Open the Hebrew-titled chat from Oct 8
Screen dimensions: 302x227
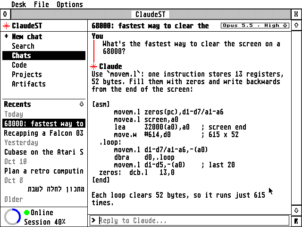44,189
